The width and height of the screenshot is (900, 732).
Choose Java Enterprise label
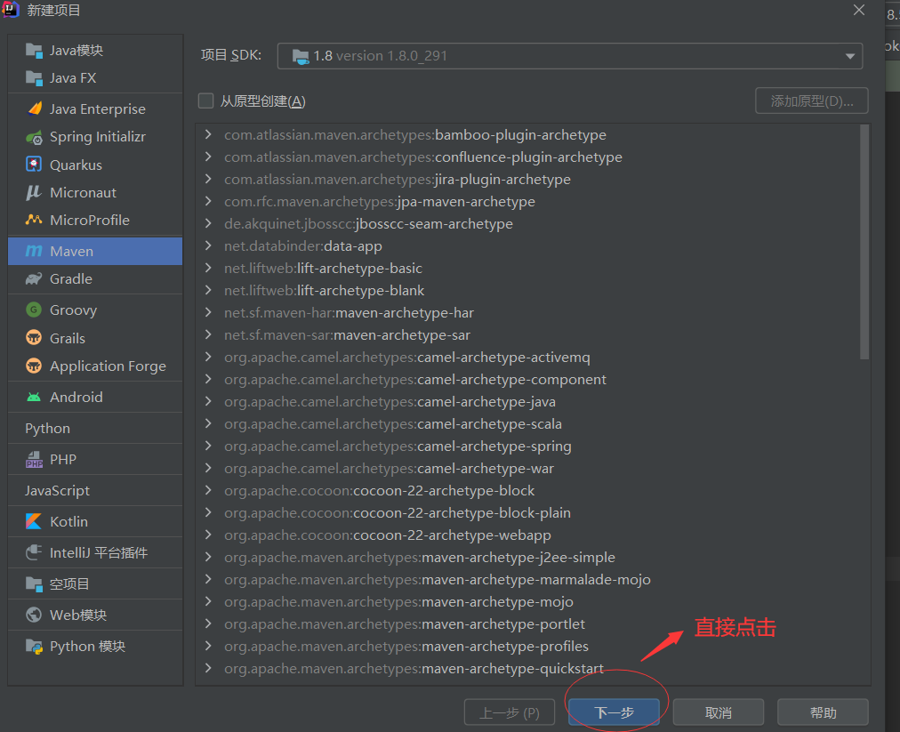point(98,109)
